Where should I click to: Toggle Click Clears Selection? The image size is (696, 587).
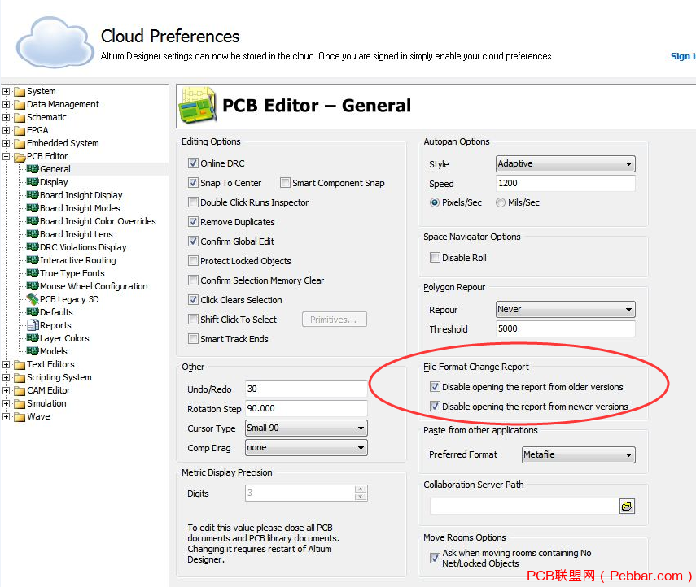coord(193,300)
